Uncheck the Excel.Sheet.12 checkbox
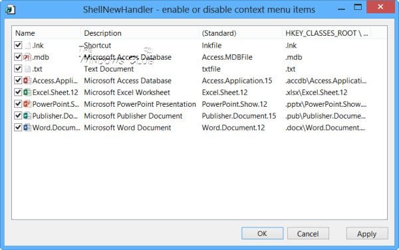 pyautogui.click(x=18, y=92)
